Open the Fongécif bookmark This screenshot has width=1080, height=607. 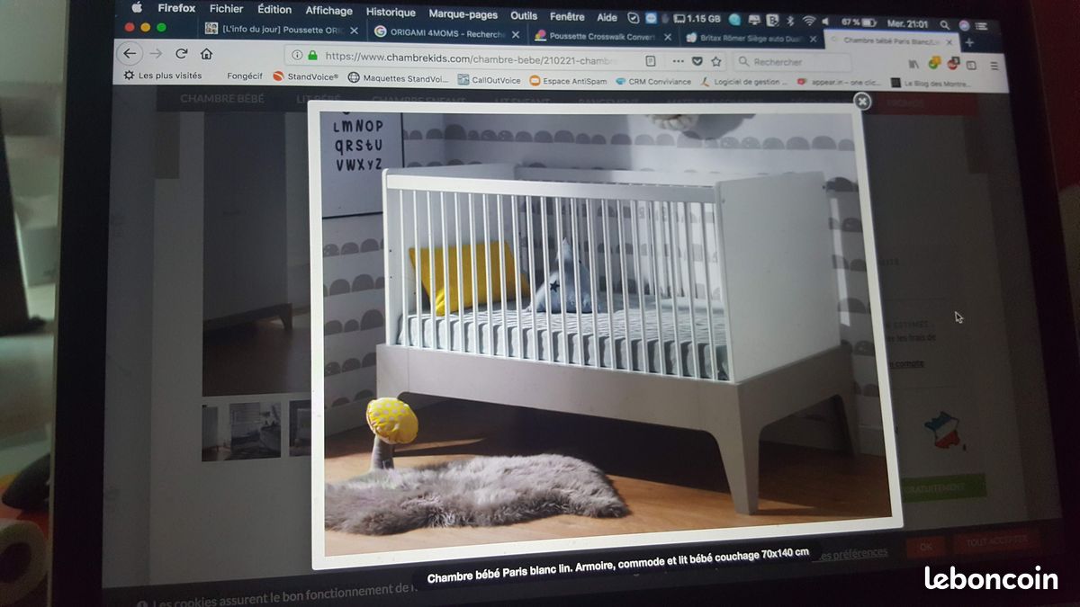pos(245,76)
